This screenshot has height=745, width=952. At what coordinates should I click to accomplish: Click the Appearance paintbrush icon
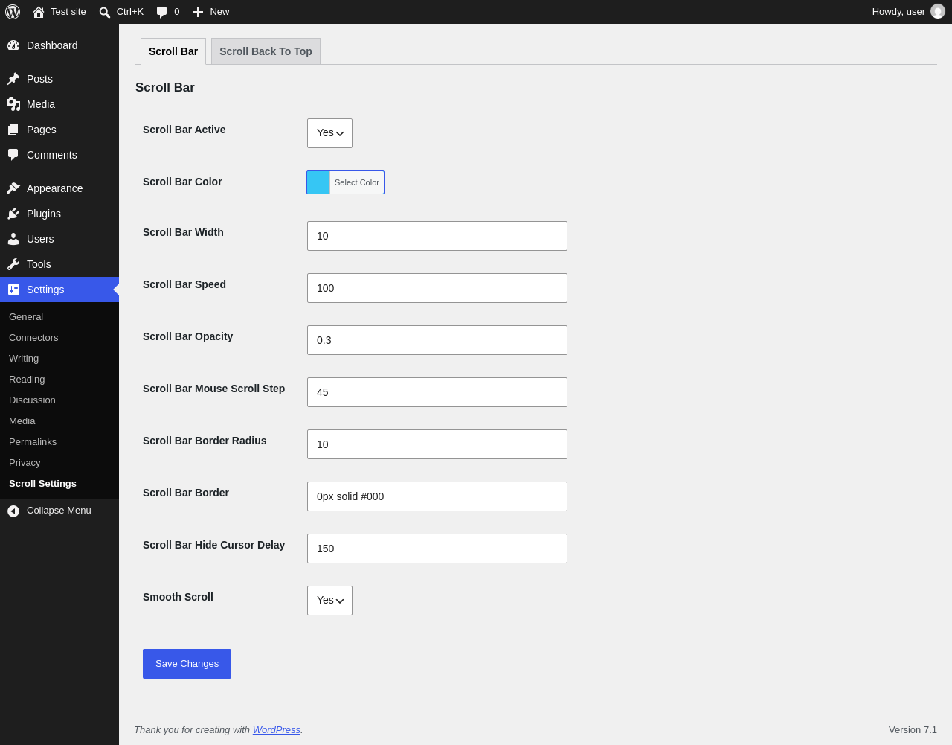[13, 188]
